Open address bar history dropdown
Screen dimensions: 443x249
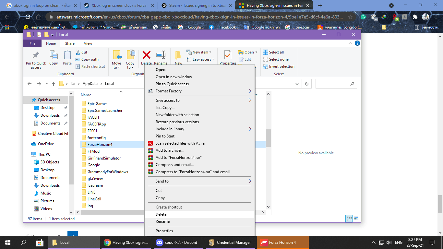click(x=297, y=84)
